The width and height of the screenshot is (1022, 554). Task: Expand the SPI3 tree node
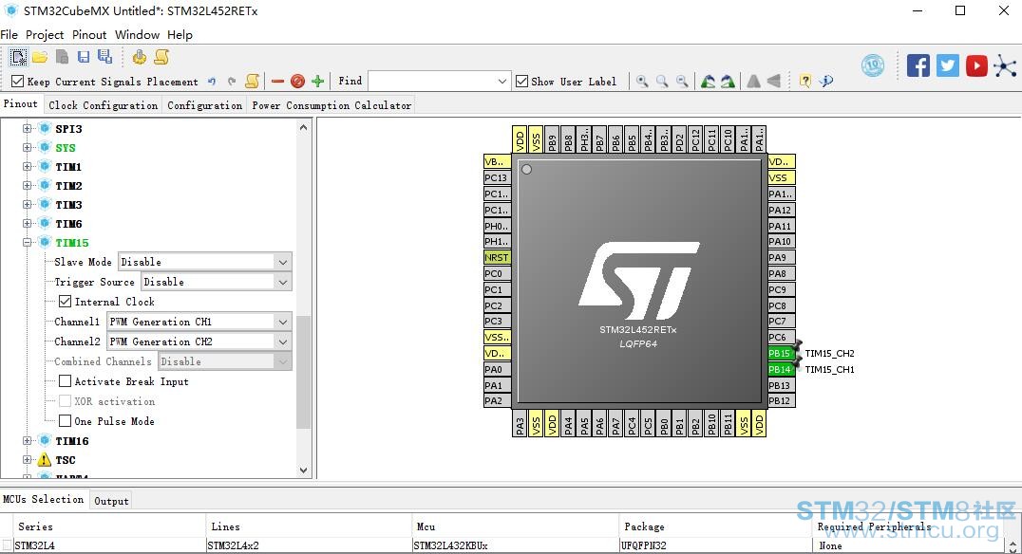tap(28, 129)
